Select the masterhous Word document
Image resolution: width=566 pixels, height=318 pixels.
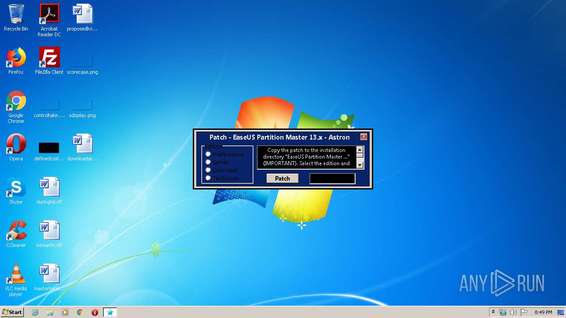[49, 277]
